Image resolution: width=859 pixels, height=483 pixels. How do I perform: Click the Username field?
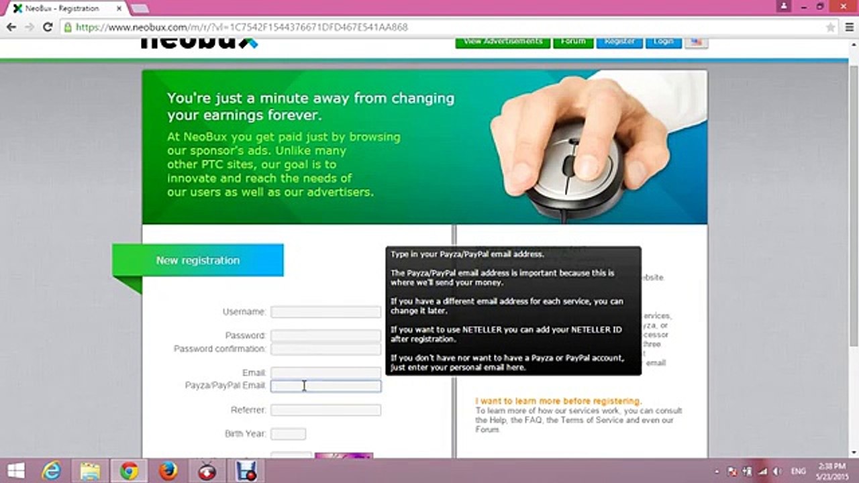[x=325, y=312]
